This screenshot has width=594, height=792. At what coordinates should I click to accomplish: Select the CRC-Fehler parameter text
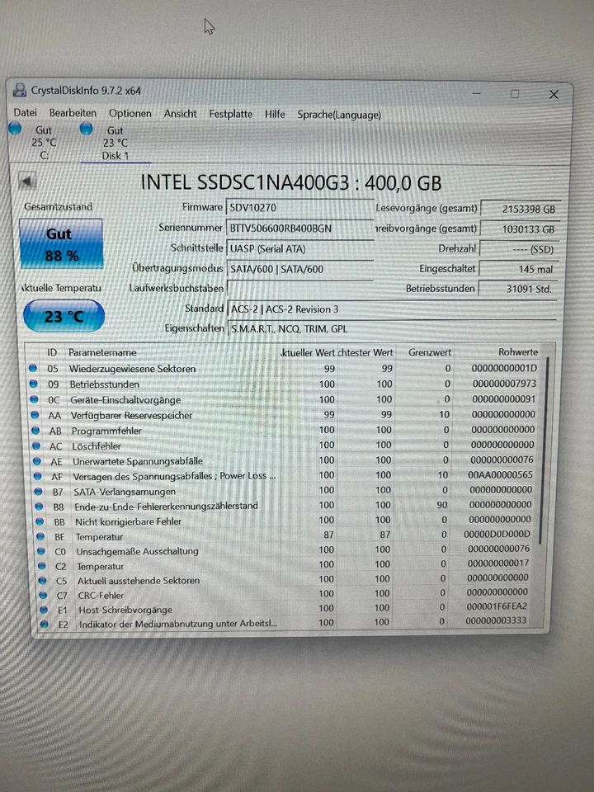(101, 596)
